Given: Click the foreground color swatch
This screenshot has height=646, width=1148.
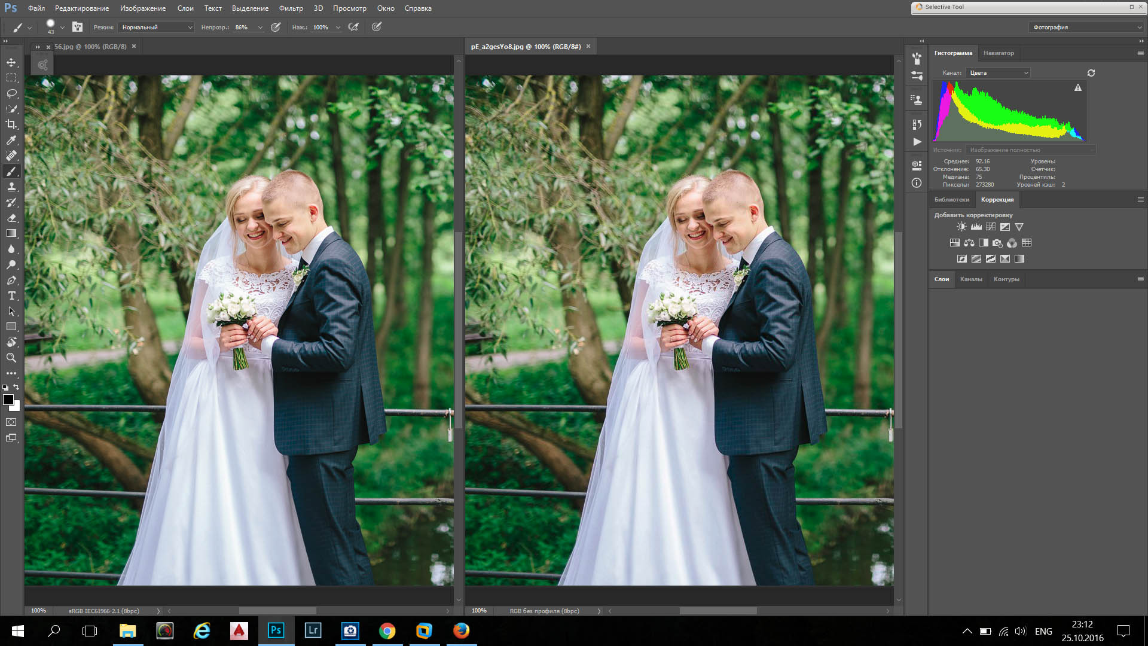Looking at the screenshot, I should click(x=8, y=400).
